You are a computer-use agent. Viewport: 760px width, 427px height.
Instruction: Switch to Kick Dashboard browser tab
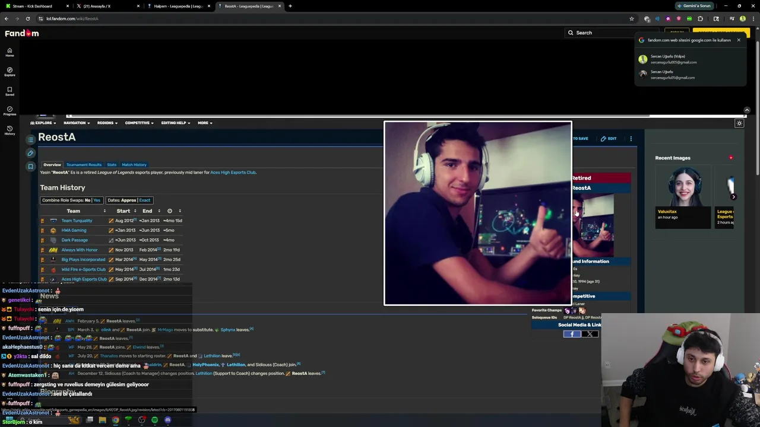(36, 6)
